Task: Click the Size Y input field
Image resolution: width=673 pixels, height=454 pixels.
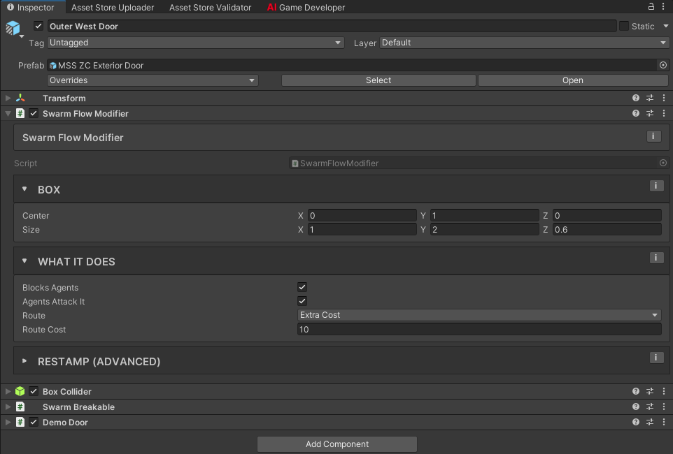Action: pyautogui.click(x=485, y=230)
